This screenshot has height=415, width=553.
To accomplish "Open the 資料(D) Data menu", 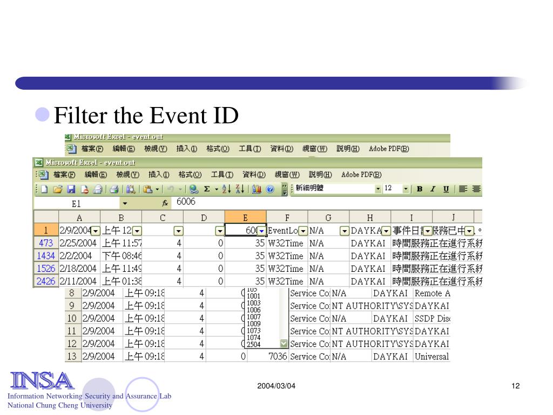I will coord(253,175).
